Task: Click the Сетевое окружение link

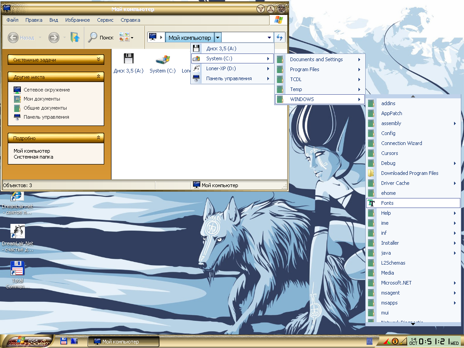Action: [47, 90]
